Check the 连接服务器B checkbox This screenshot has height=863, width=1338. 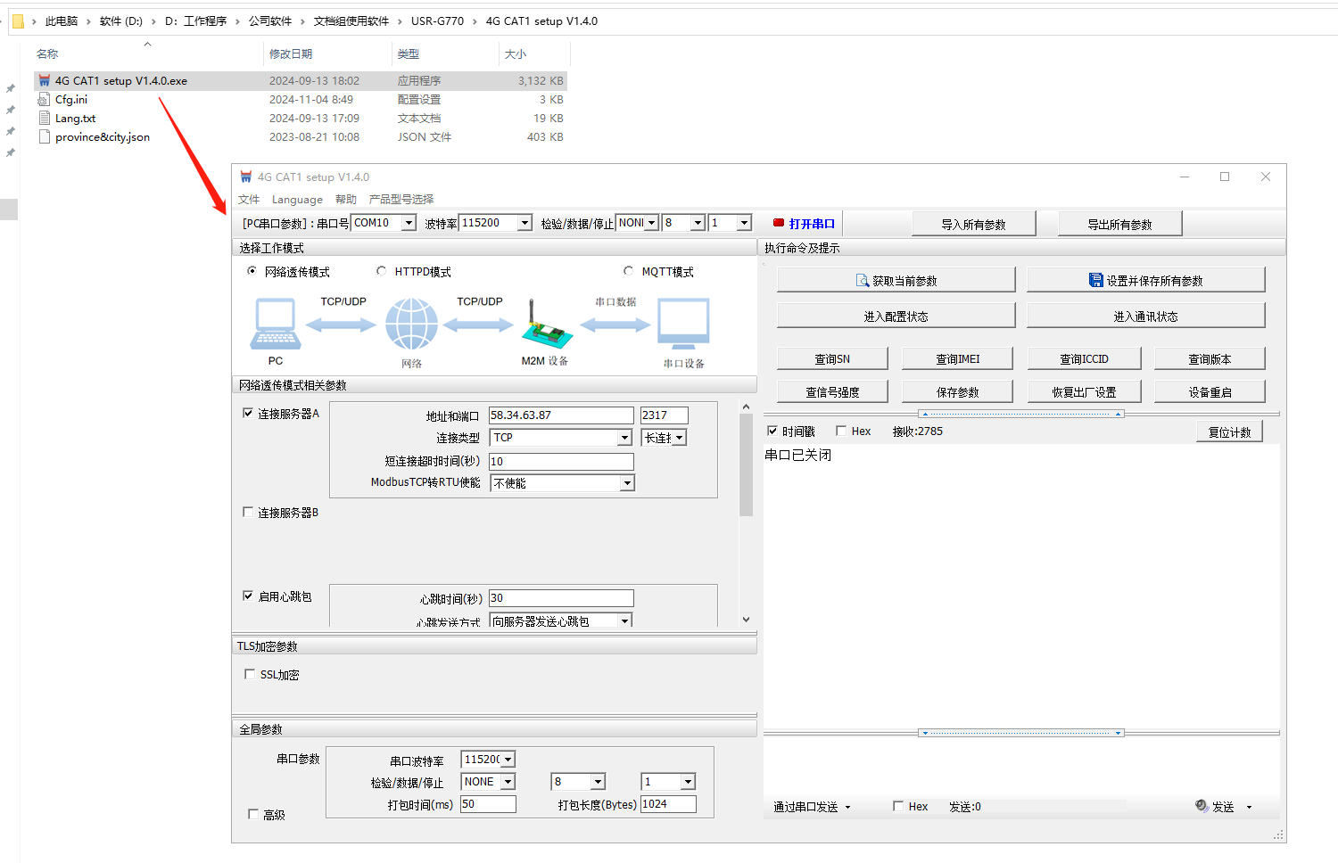(248, 513)
